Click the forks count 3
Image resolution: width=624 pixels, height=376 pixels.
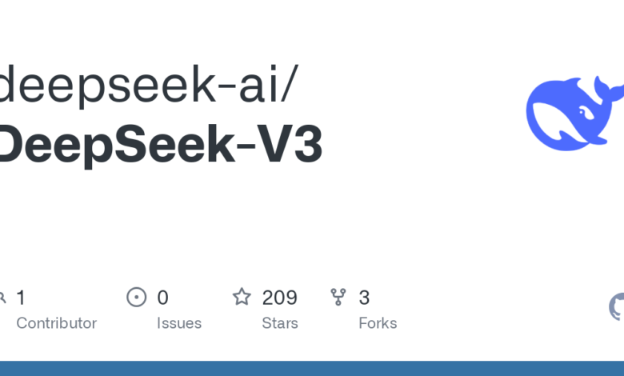coord(364,298)
